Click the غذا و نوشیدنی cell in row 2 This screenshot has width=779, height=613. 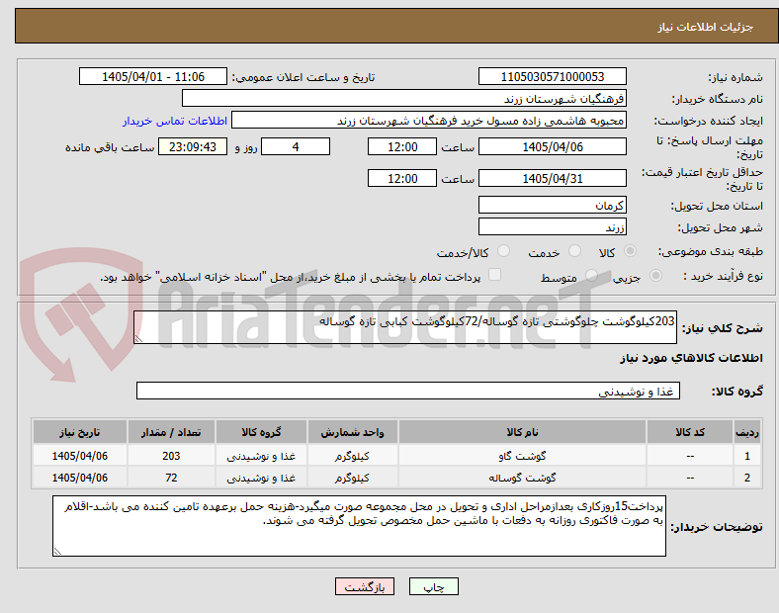click(x=261, y=478)
